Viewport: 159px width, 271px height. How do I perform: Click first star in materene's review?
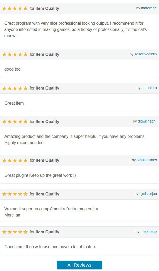(4, 8)
